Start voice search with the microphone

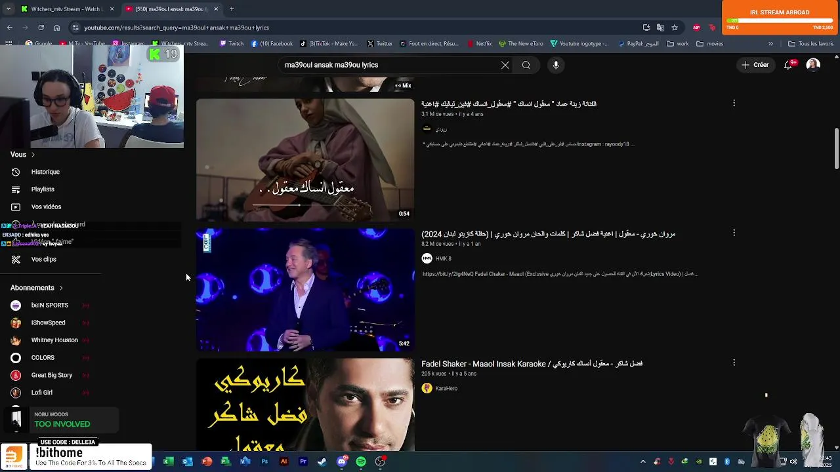pyautogui.click(x=556, y=65)
